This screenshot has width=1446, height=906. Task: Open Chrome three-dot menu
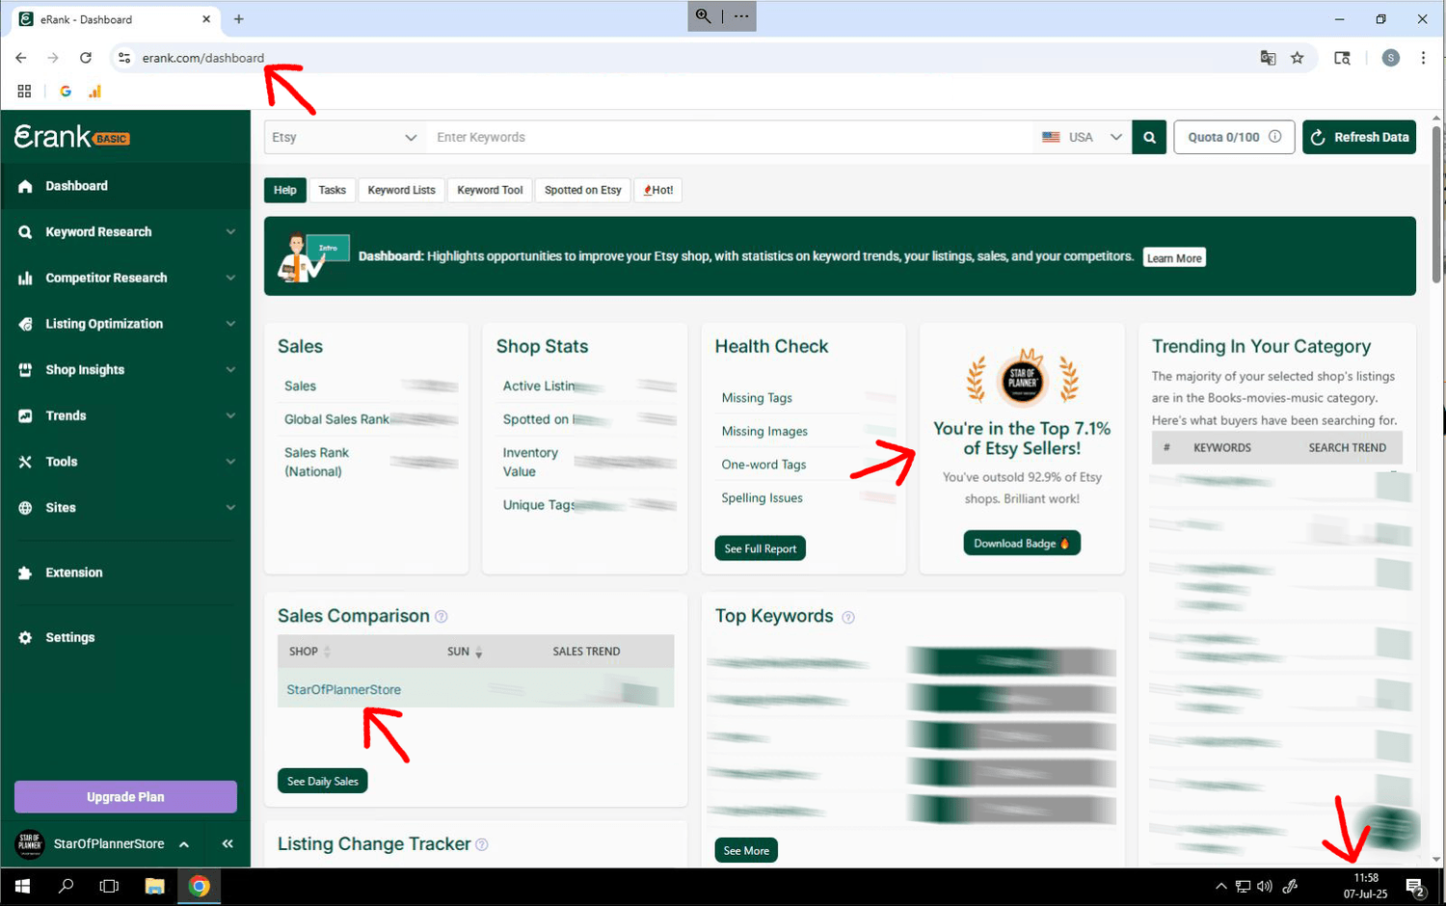1423,58
